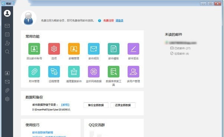
Task: Open the 邮件规则 blue icon
Action: (x=94, y=49)
